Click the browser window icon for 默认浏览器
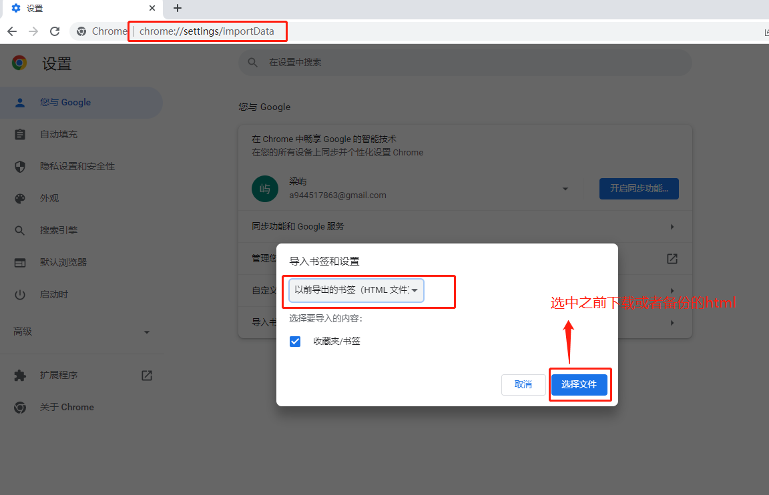The image size is (769, 495). [x=20, y=263]
